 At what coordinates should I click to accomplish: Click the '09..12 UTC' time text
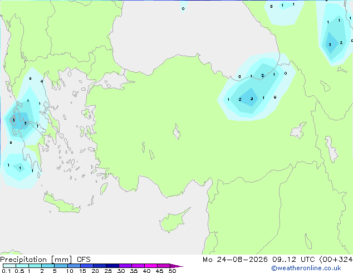[293, 260]
